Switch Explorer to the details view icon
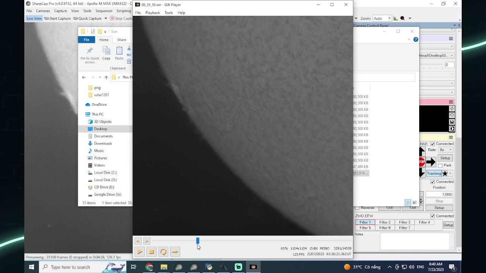Viewport: 486px width, 273px height. pyautogui.click(x=408, y=202)
